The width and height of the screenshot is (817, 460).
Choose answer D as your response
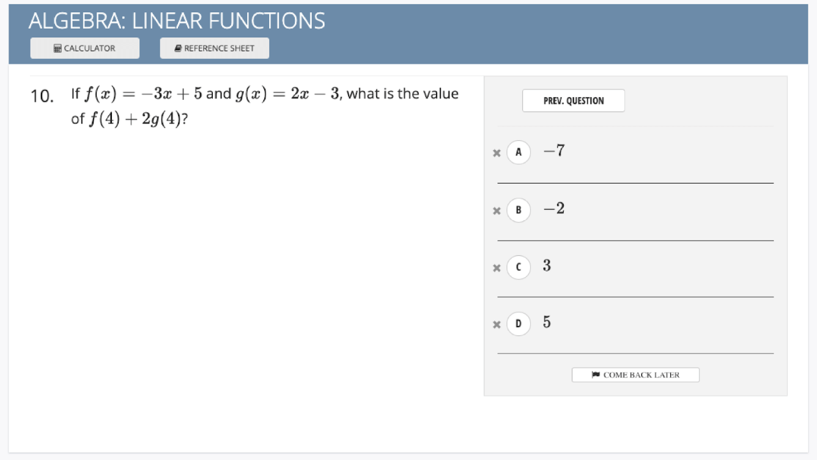pyautogui.click(x=517, y=323)
